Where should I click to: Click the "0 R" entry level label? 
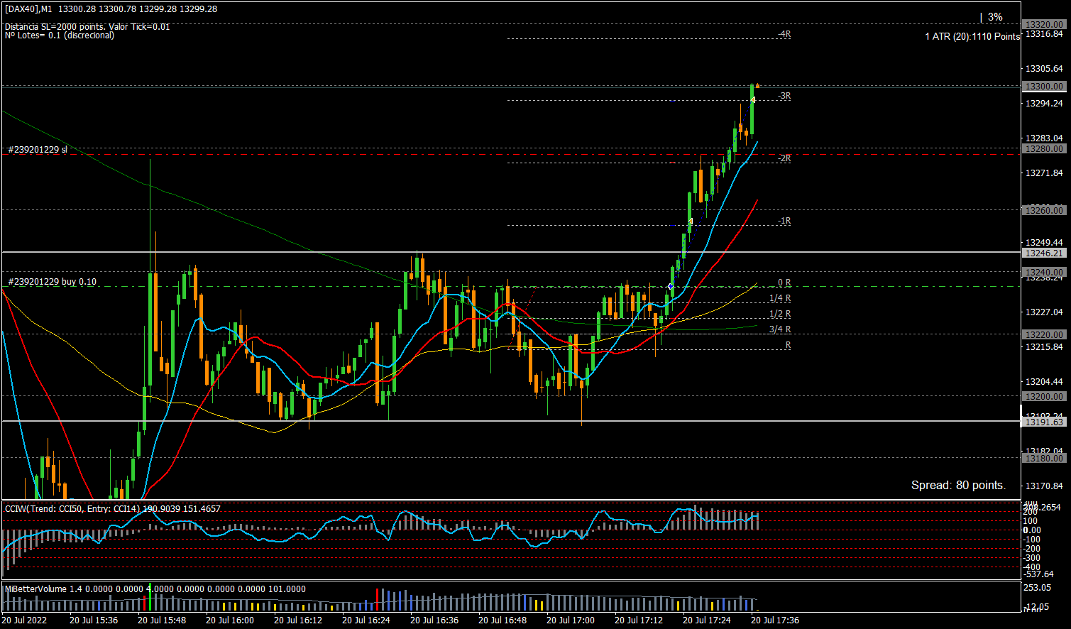coord(784,283)
